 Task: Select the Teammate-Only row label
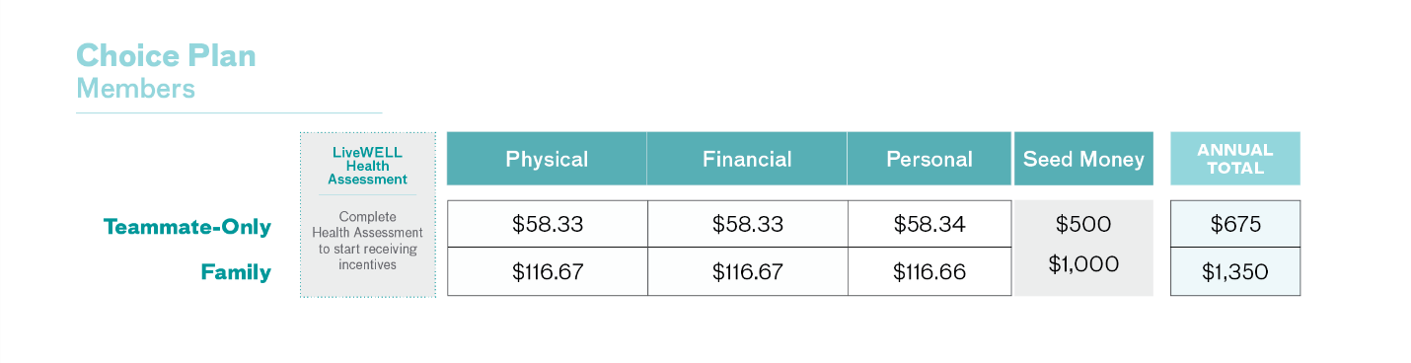(187, 227)
